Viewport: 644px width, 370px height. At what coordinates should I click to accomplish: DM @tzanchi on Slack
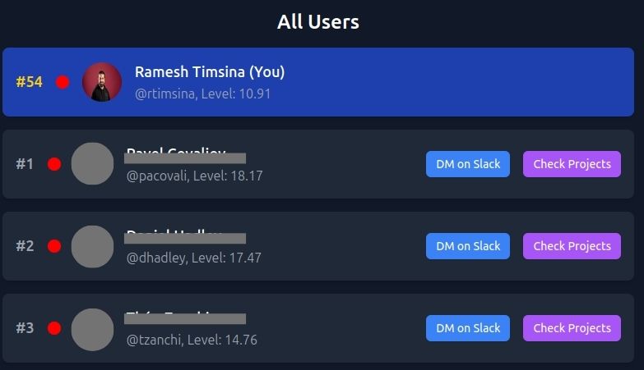pyautogui.click(x=468, y=328)
